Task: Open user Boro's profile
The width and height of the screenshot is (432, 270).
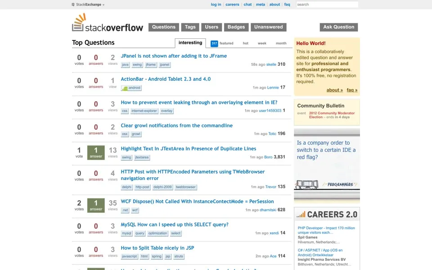Action: coord(268,157)
